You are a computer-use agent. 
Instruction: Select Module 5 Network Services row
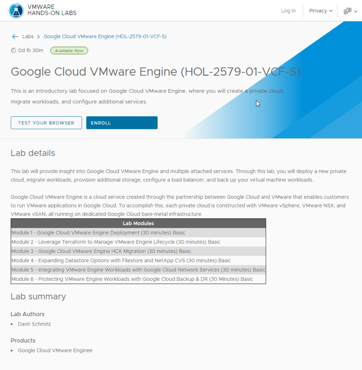[138, 270]
